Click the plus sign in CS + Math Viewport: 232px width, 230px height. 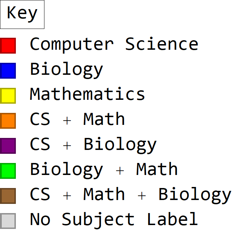(67, 120)
